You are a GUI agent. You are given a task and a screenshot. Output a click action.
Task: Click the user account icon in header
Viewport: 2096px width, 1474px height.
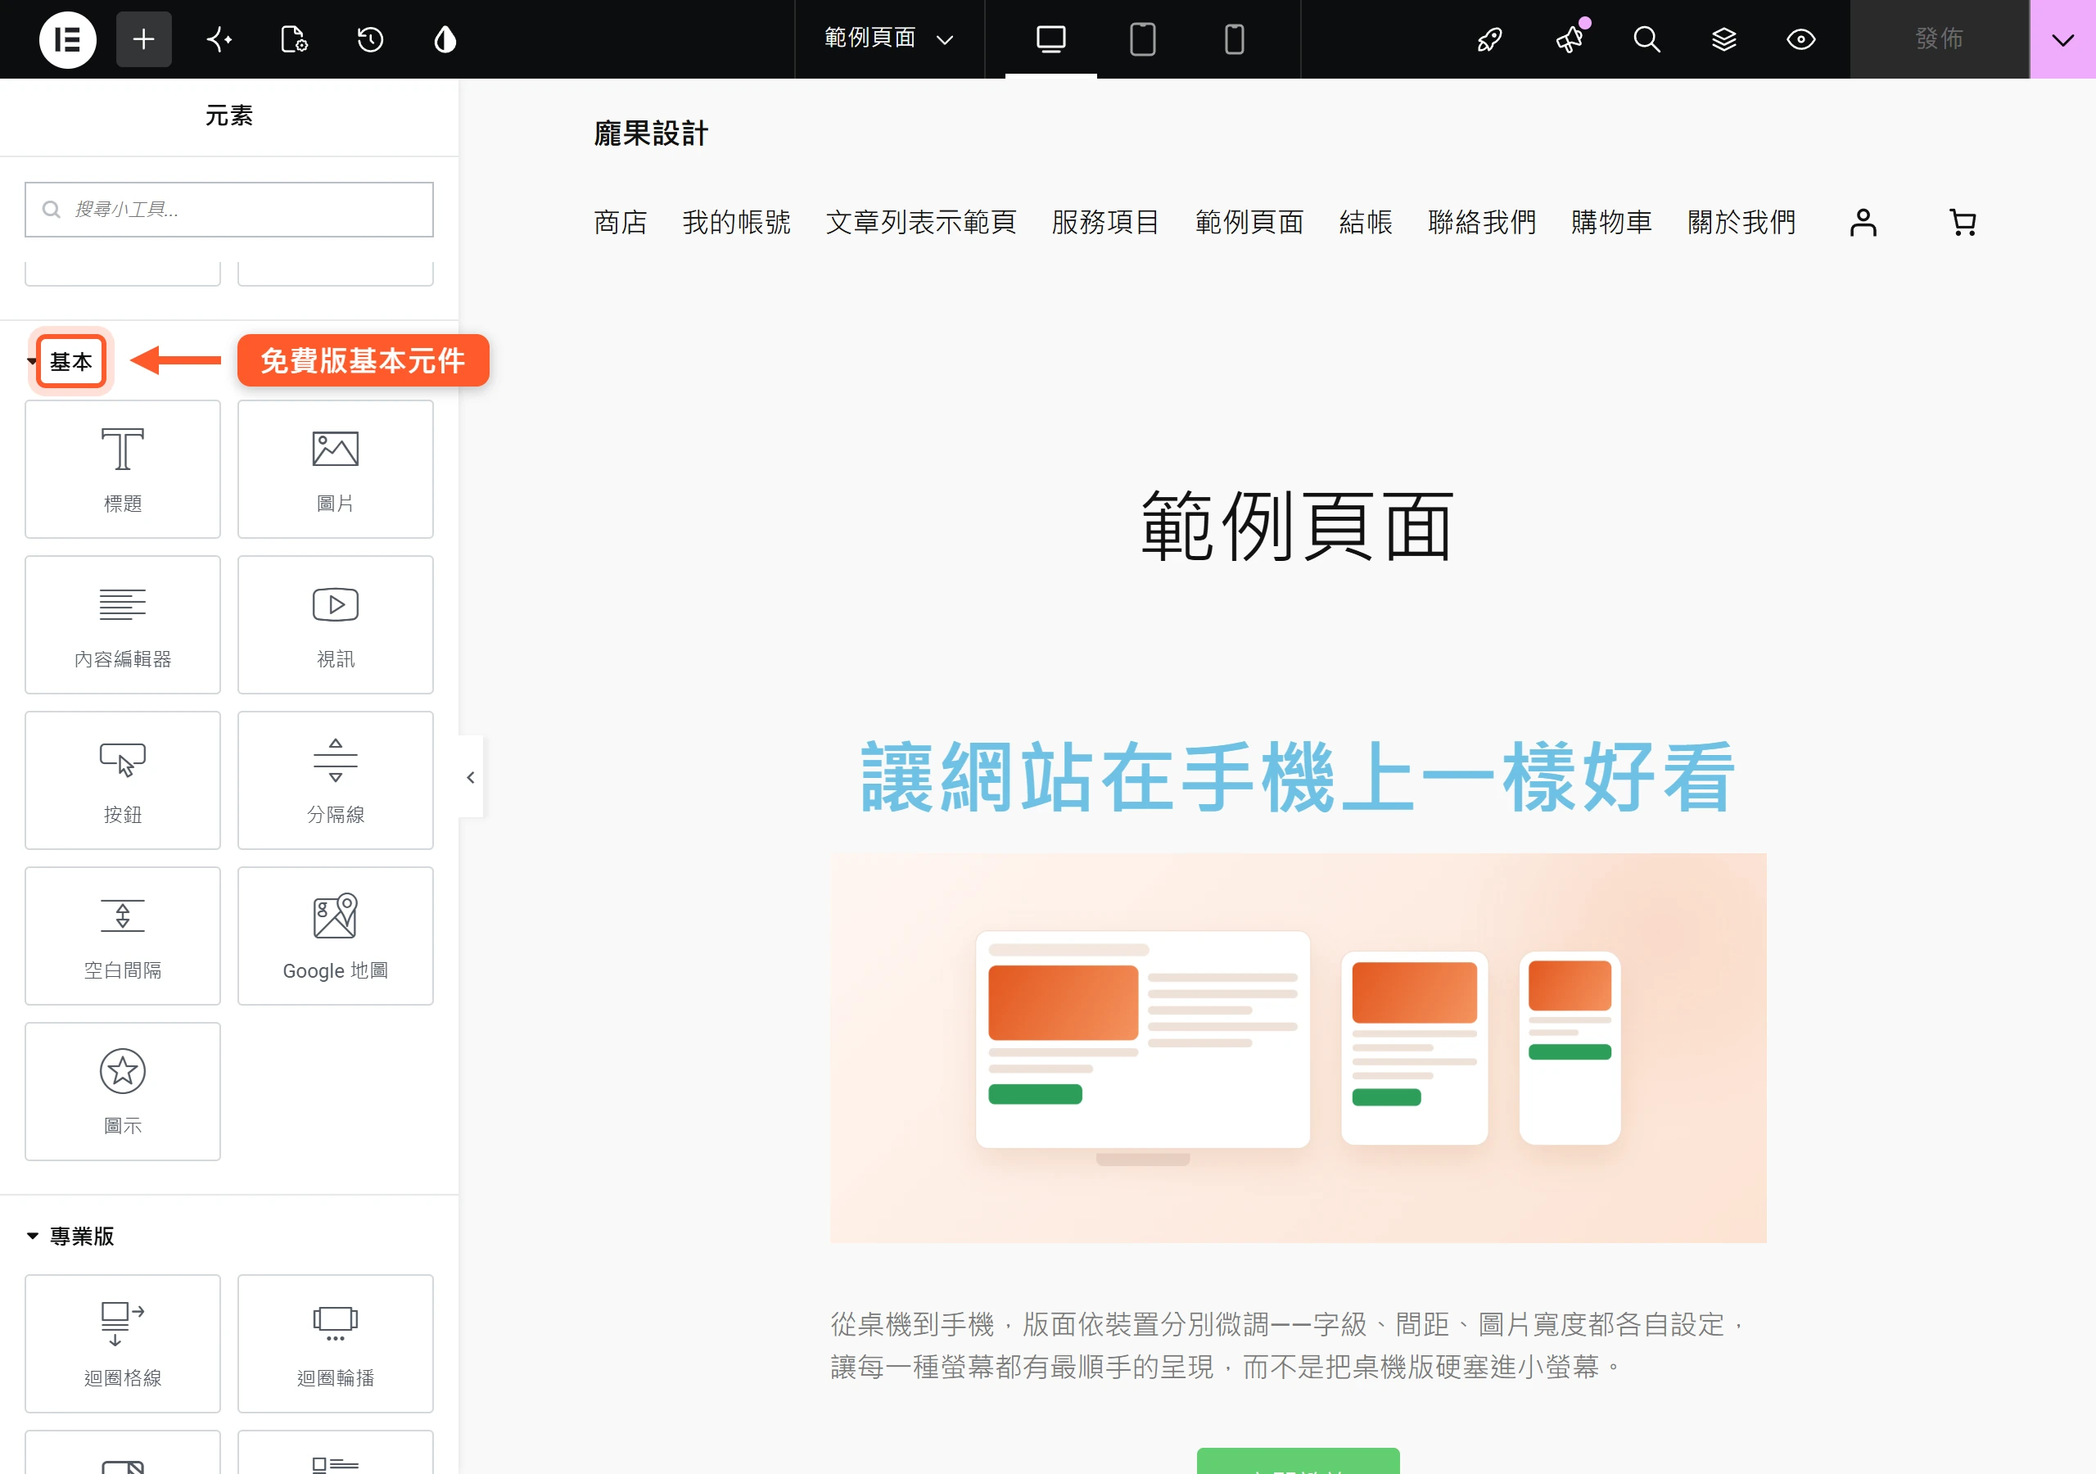1863,222
